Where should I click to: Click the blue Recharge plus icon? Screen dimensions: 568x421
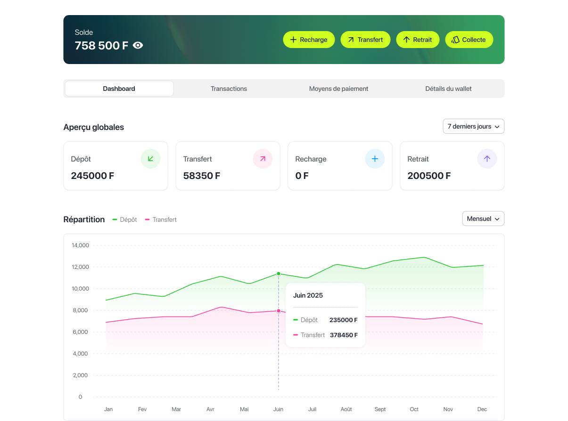pyautogui.click(x=375, y=159)
